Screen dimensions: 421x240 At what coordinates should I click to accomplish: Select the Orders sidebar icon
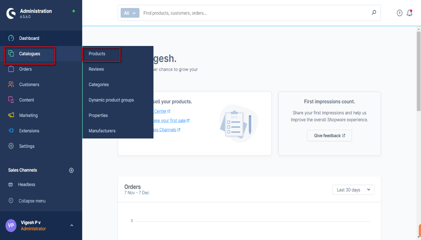(11, 69)
